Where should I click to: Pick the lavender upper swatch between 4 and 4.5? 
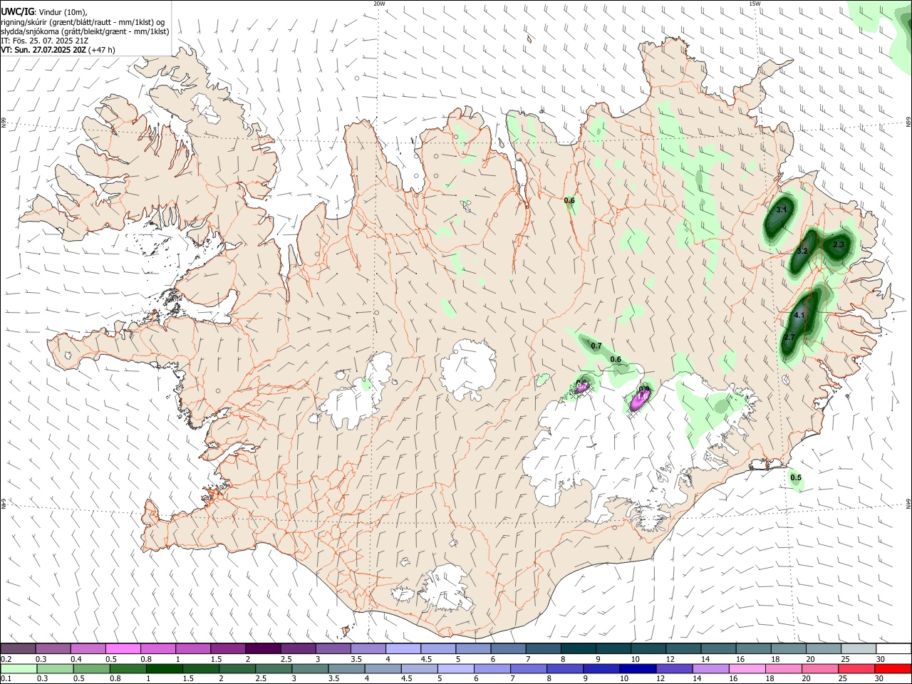pyautogui.click(x=403, y=648)
